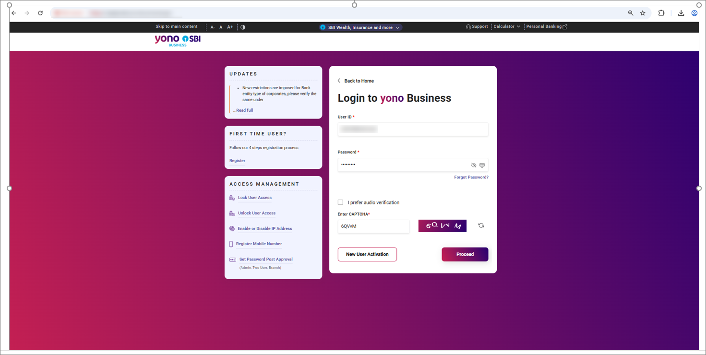
Task: Click the Set Password Post Approval icon
Action: click(233, 260)
